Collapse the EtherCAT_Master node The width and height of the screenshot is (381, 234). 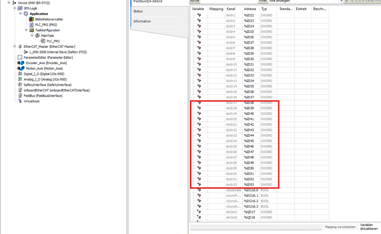(x=14, y=46)
